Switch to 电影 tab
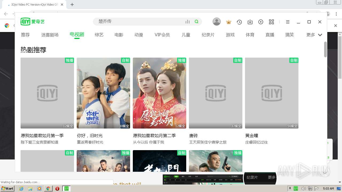342x192 pixels. coord(119,35)
